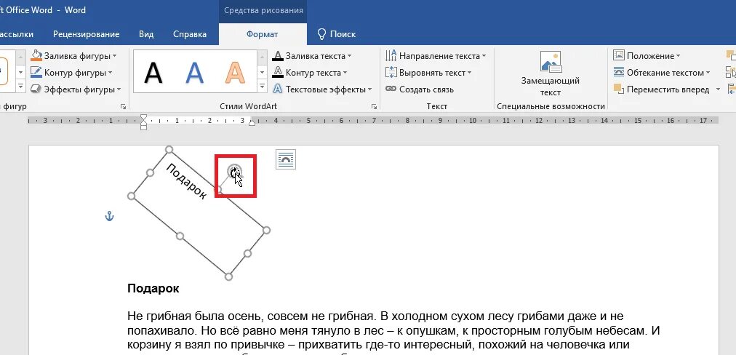
Task: Open the Стили WordArt dialog launcher
Action: [374, 107]
